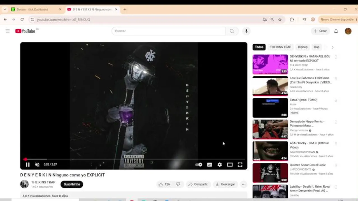Enter fullscreen mode
The image size is (358, 201).
point(240,165)
